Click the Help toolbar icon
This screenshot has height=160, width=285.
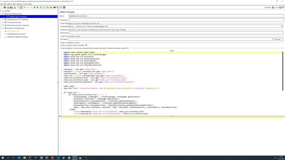point(64,8)
